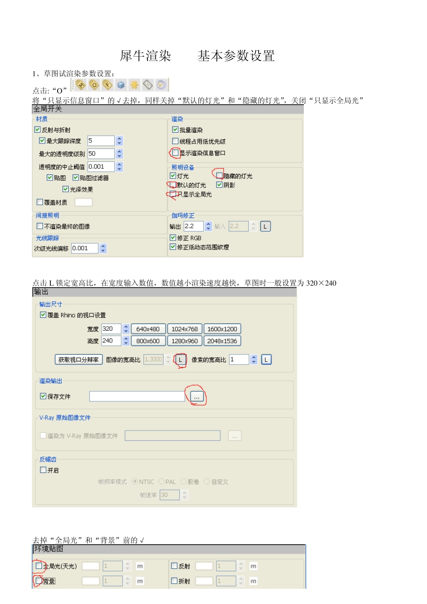427x604 pixels.
Task: Toggle the 贴图过滤器 checkbox
Action: click(76, 178)
